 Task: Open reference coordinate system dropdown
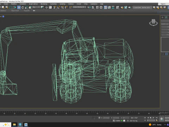[36, 7]
